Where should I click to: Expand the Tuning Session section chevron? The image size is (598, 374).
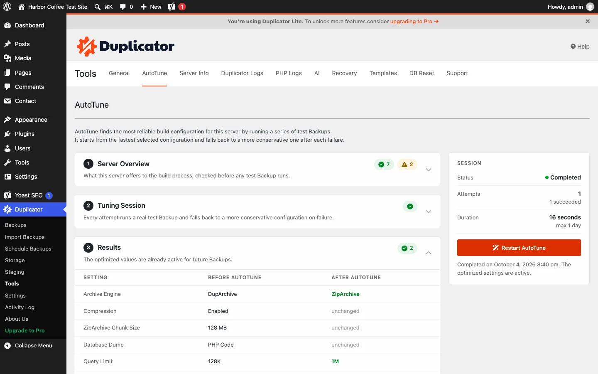429,212
